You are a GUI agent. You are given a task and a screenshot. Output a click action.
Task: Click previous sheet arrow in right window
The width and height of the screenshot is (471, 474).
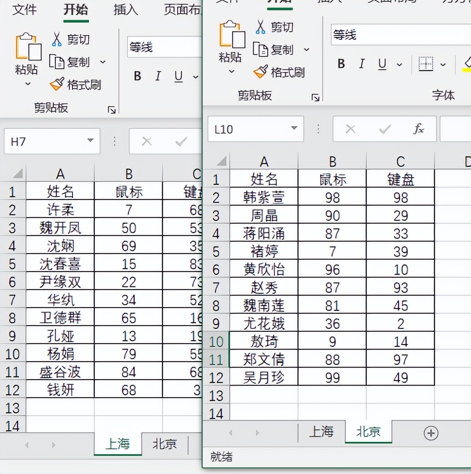230,433
